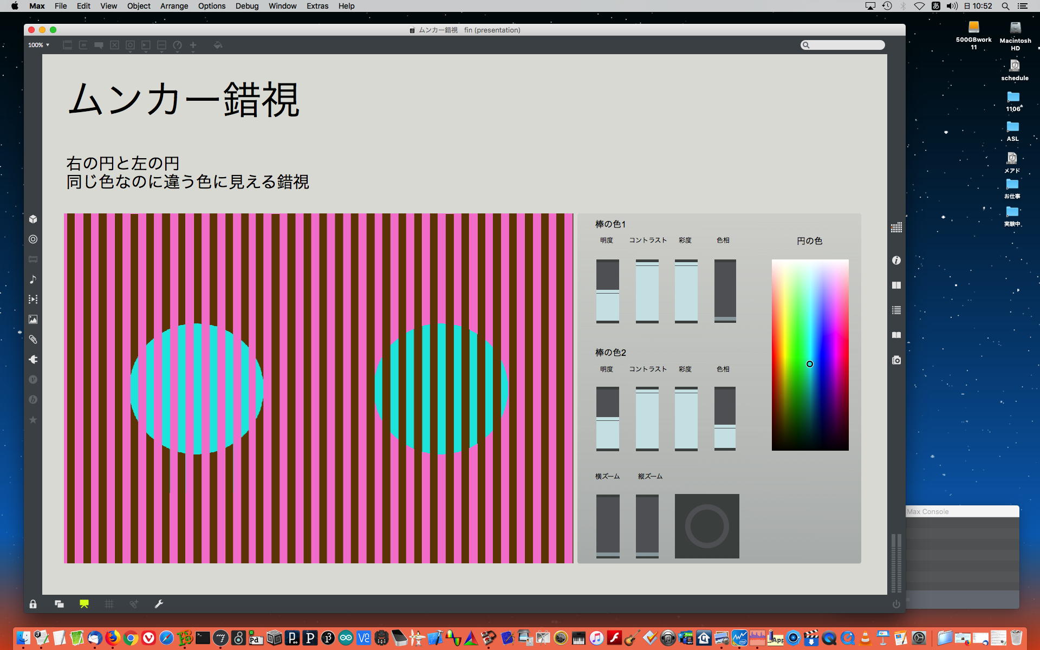Open the objects browser in left sidebar
The height and width of the screenshot is (650, 1040).
pos(33,219)
